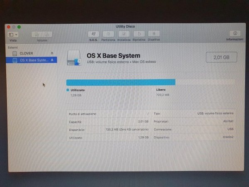Click the Capacità 2,01 GB row
249x187 pixels.
[x=109, y=122]
